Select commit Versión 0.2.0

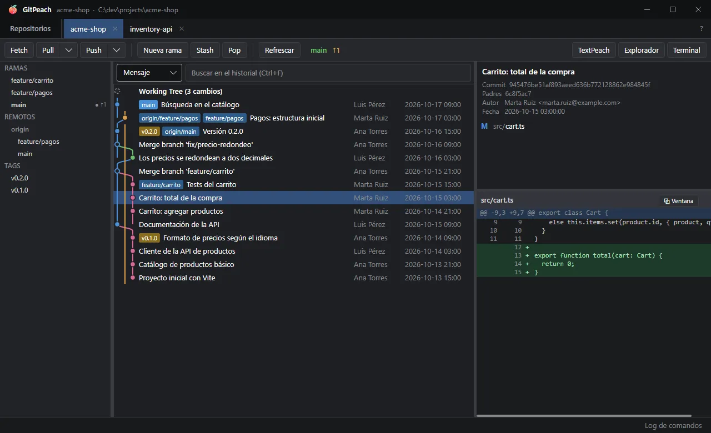click(293, 131)
